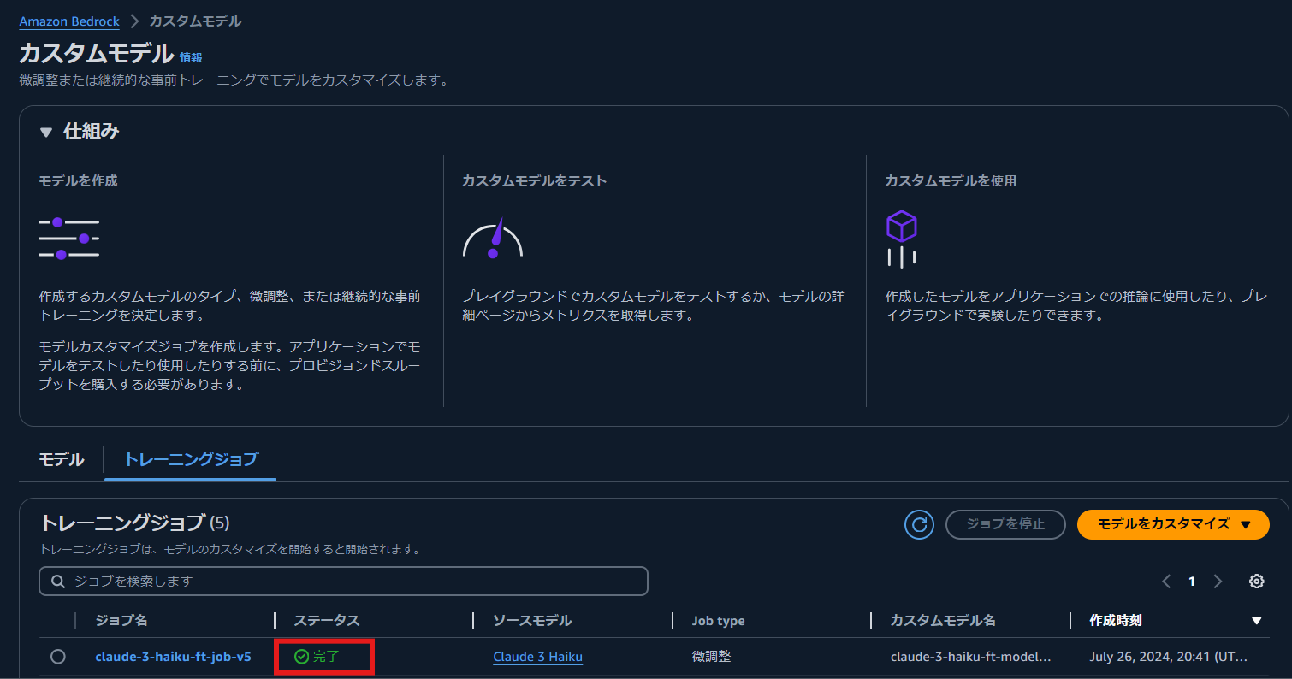Switch to the トレーニングジョブ tab

click(x=190, y=459)
